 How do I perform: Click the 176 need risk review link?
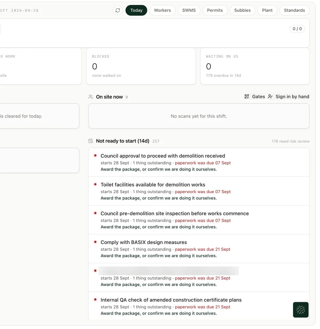pyautogui.click(x=290, y=141)
